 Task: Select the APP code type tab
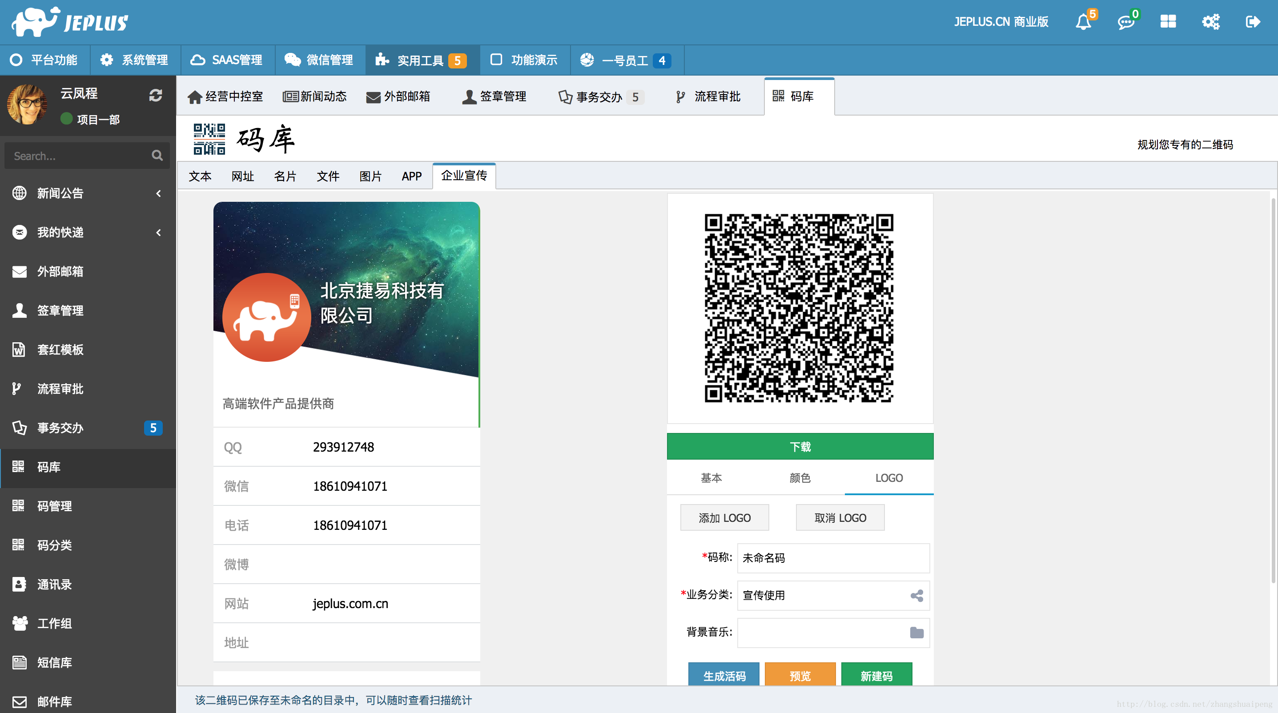coord(412,176)
